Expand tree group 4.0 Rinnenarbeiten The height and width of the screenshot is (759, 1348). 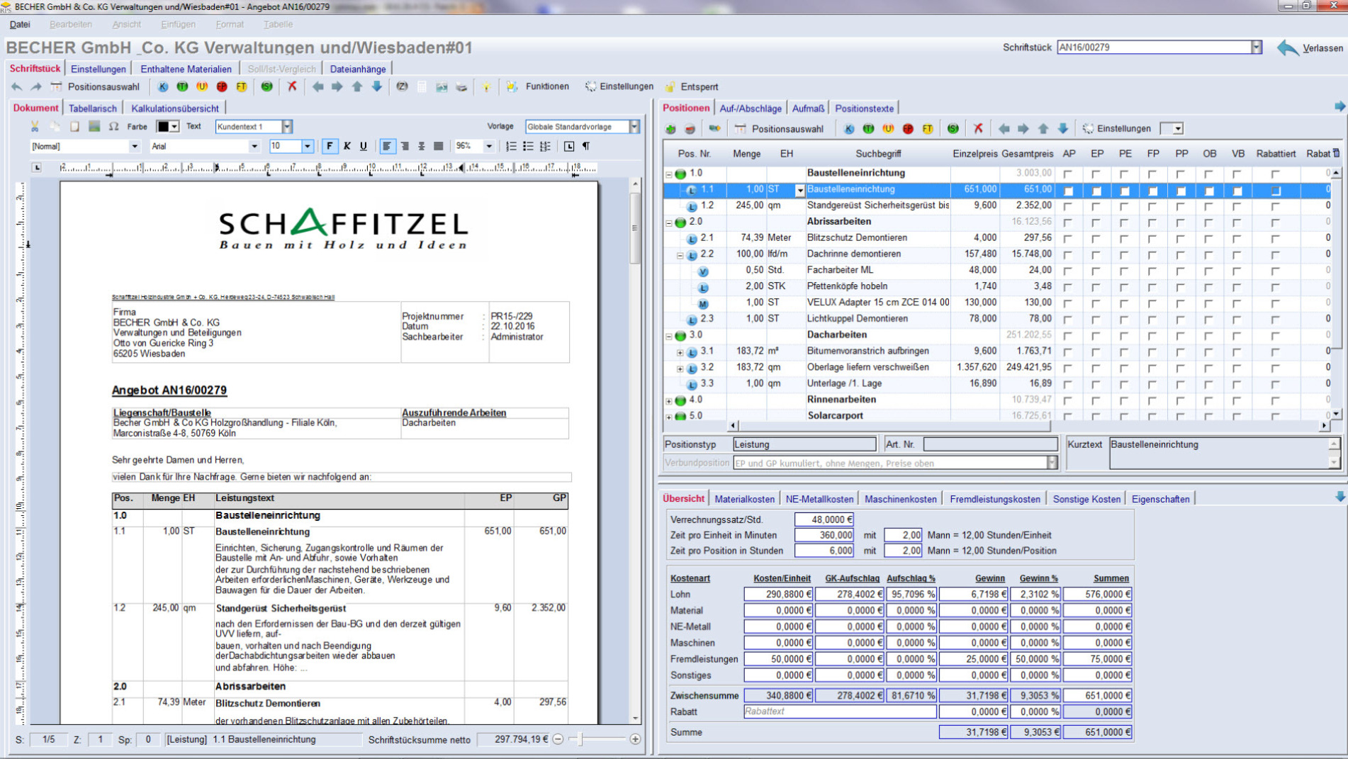tap(668, 400)
